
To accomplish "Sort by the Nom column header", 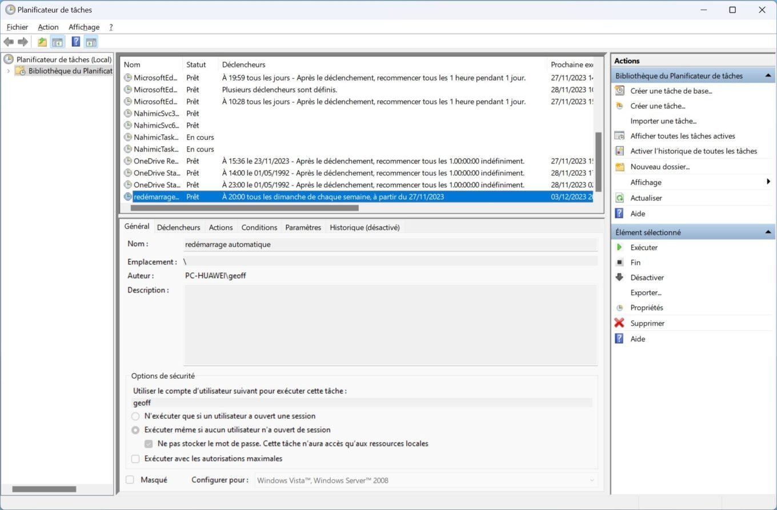I will pos(151,65).
